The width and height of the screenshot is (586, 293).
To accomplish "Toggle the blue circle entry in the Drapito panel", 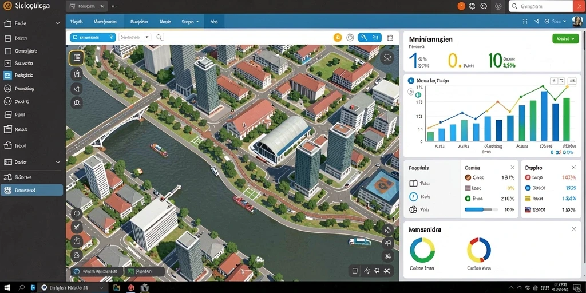I will point(528,188).
